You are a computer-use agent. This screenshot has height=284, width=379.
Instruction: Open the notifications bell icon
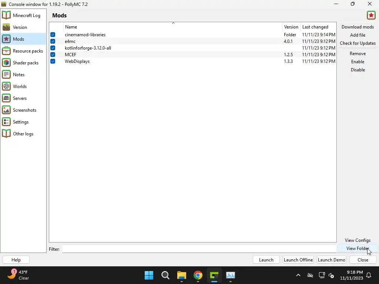coord(369,275)
